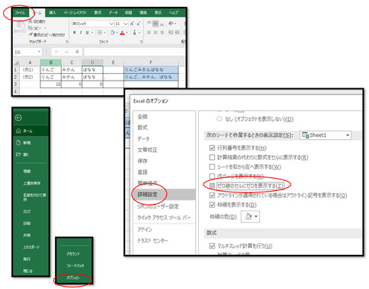Switch to the ページレイアウト ribbon tab
Image resolution: width=369 pixels, height=289 pixels.
click(75, 13)
